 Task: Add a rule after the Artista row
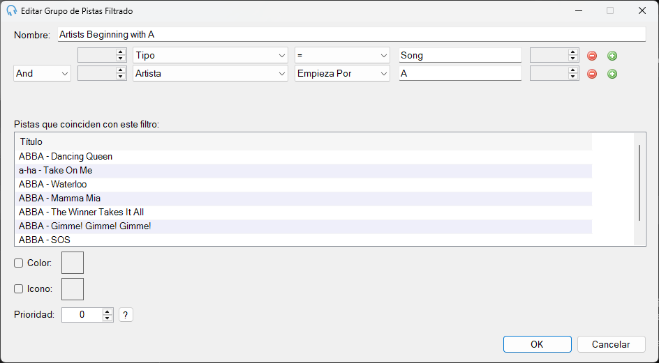pyautogui.click(x=612, y=74)
